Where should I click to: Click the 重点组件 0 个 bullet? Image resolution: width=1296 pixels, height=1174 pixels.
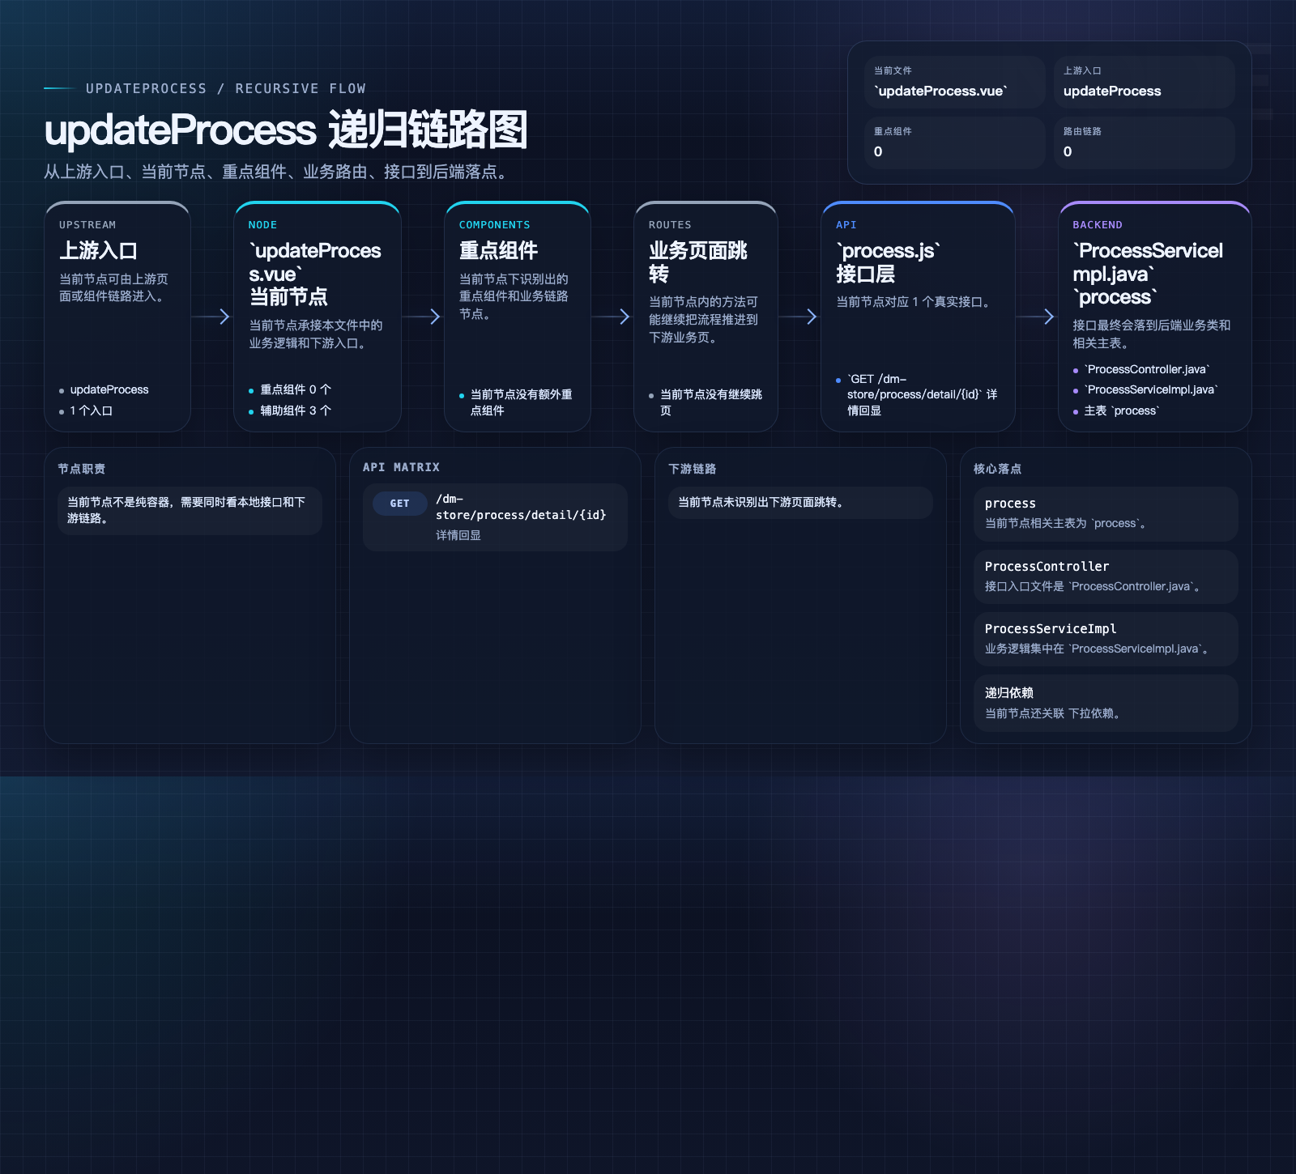[x=296, y=389]
